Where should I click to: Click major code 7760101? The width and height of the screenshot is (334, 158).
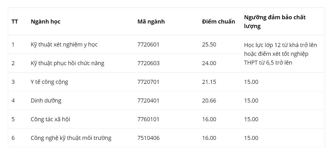(x=148, y=119)
